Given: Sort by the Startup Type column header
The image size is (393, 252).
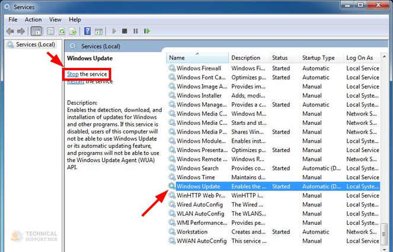Looking at the screenshot, I should 321,58.
